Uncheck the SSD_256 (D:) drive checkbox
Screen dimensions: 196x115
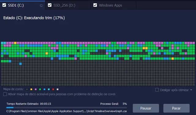click(50, 5)
